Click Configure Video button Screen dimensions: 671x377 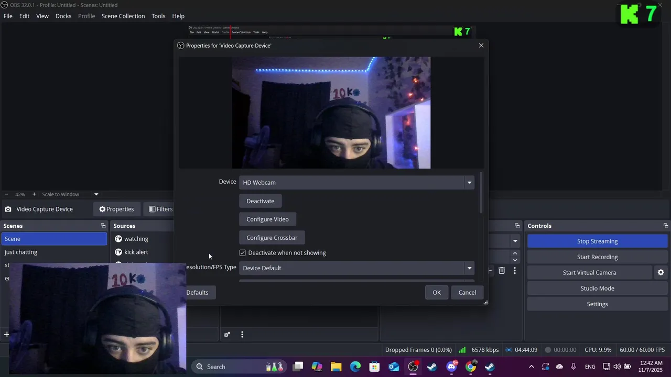[x=268, y=219]
